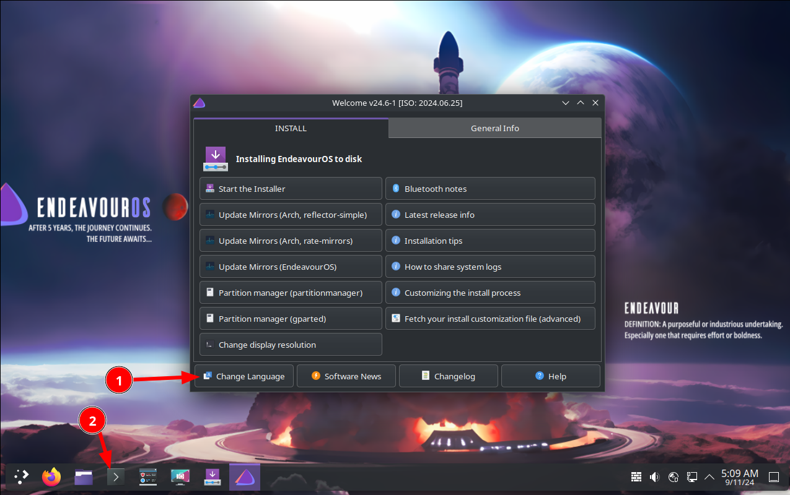This screenshot has height=495, width=790.
Task: Click Update Mirrors (Arch, rate-mirrors)
Action: [x=291, y=241]
